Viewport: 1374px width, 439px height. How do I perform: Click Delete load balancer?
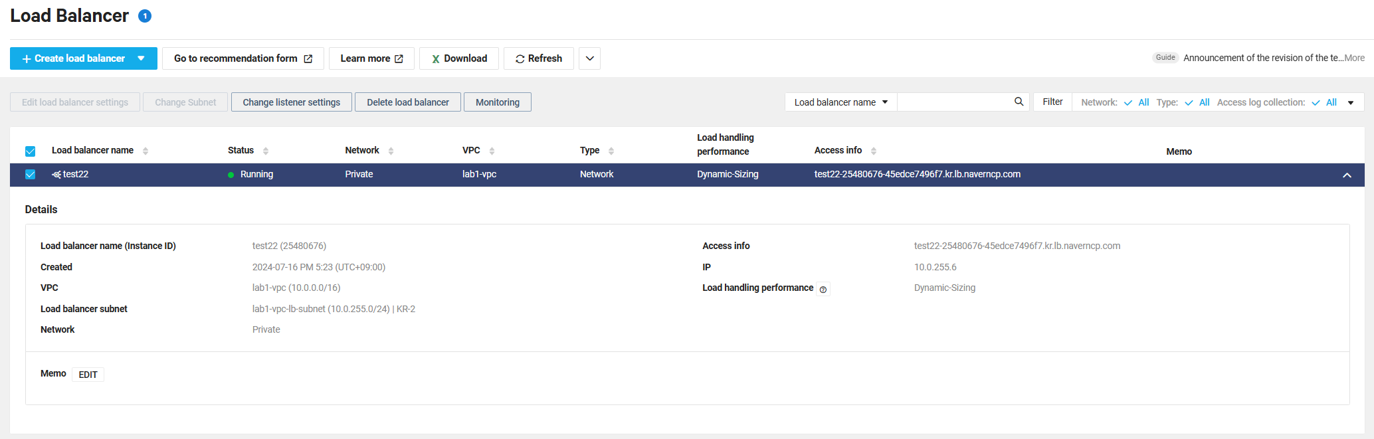coord(408,102)
